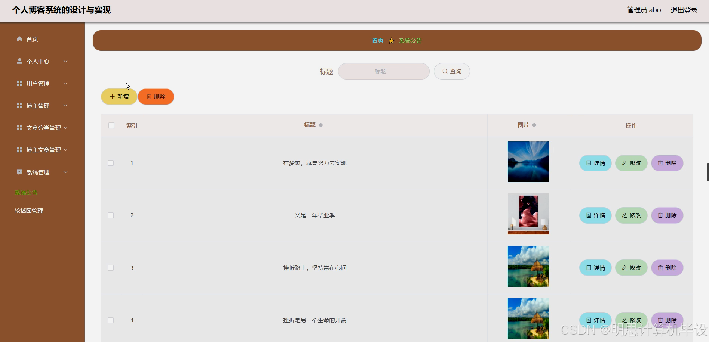This screenshot has height=342, width=709.
Task: View 详情 for 挫折是另一个生命的开端
Action: coord(595,320)
